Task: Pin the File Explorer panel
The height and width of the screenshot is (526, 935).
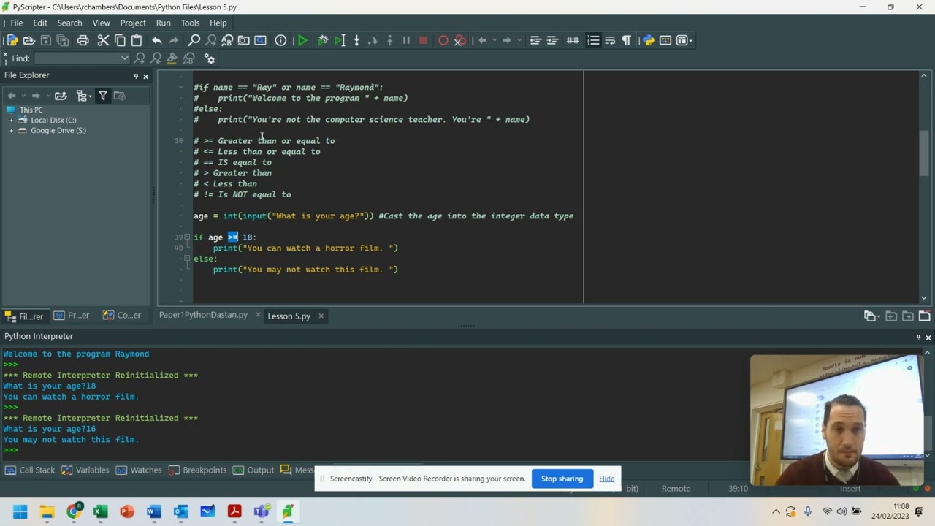Action: (136, 76)
